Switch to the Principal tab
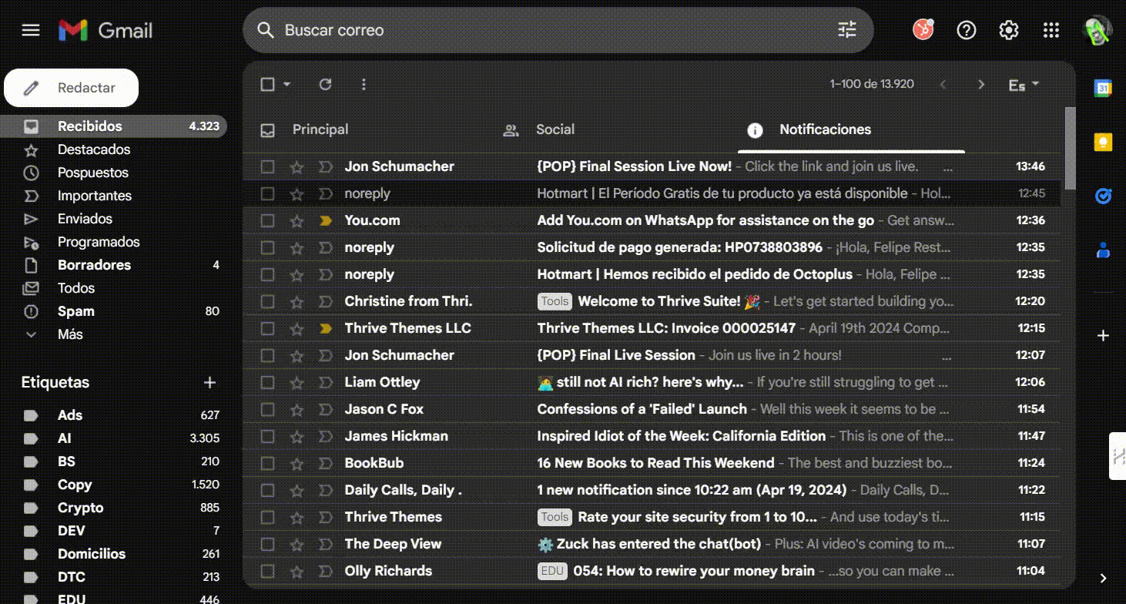The height and width of the screenshot is (604, 1126). (320, 129)
